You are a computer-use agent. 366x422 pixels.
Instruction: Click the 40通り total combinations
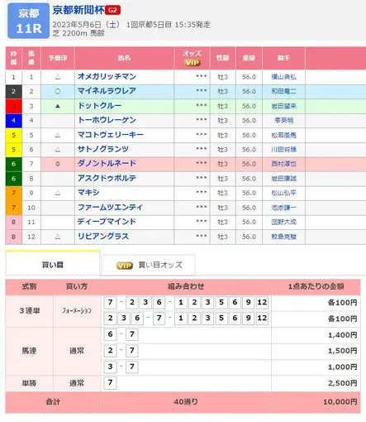[186, 402]
